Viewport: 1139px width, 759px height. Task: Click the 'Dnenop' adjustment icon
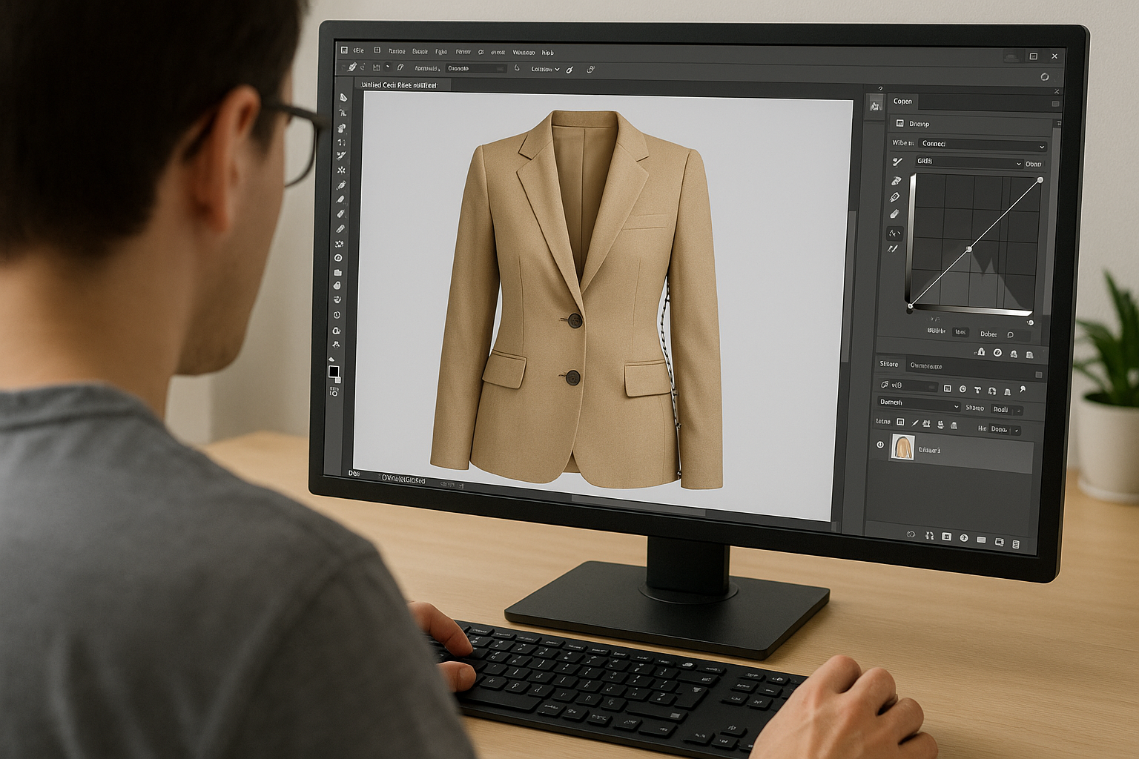pos(899,124)
